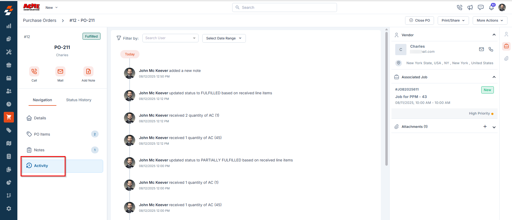512x220 pixels.
Task: Open the Charles vendor link under PO-211
Action: 62,55
